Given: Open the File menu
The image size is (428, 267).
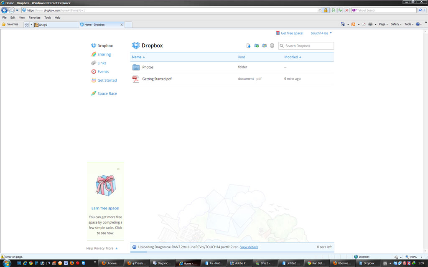Looking at the screenshot, I should point(4,18).
